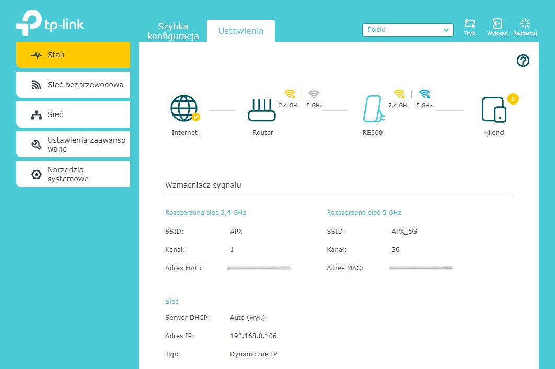
Task: Click the Wyloguj logout icon
Action: [x=497, y=24]
